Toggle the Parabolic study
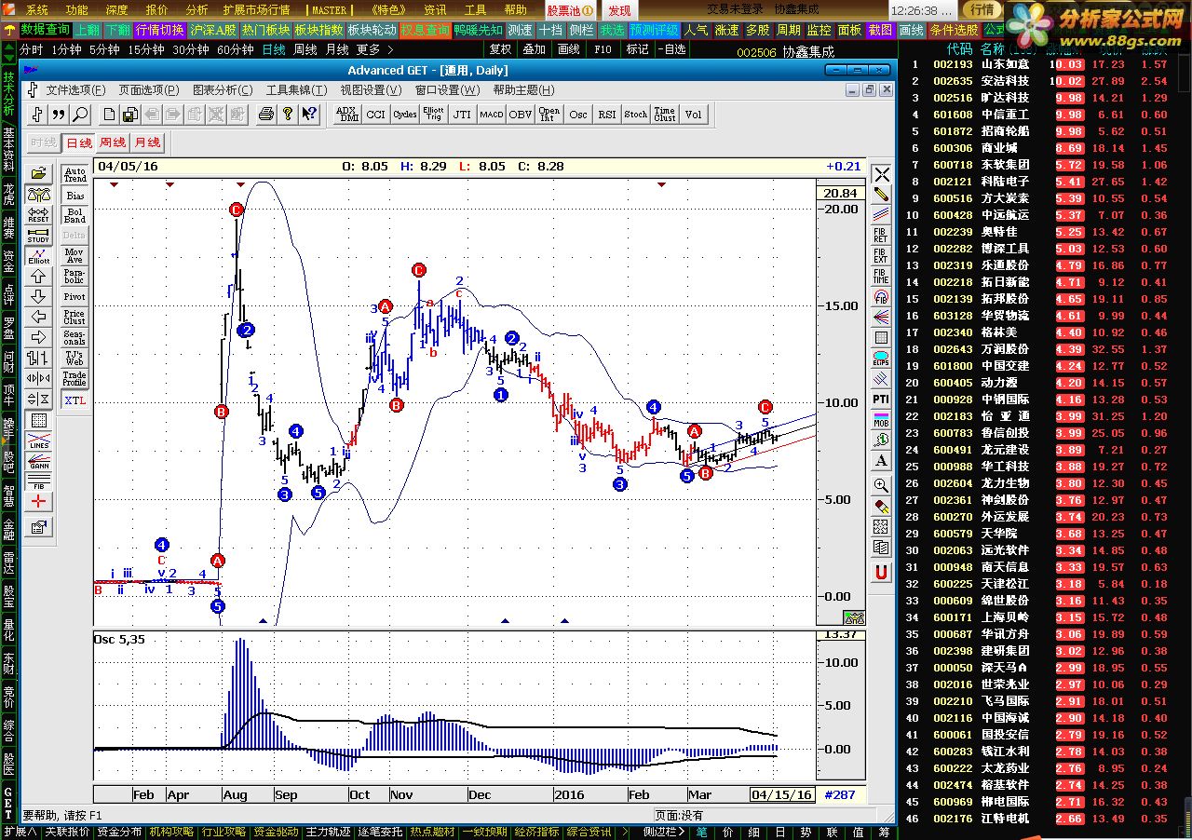 tap(74, 277)
